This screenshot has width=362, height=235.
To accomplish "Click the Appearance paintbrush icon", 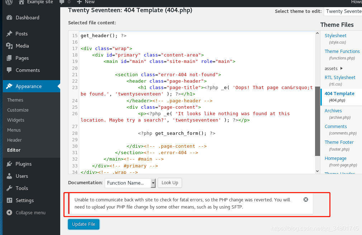I will (9, 87).
